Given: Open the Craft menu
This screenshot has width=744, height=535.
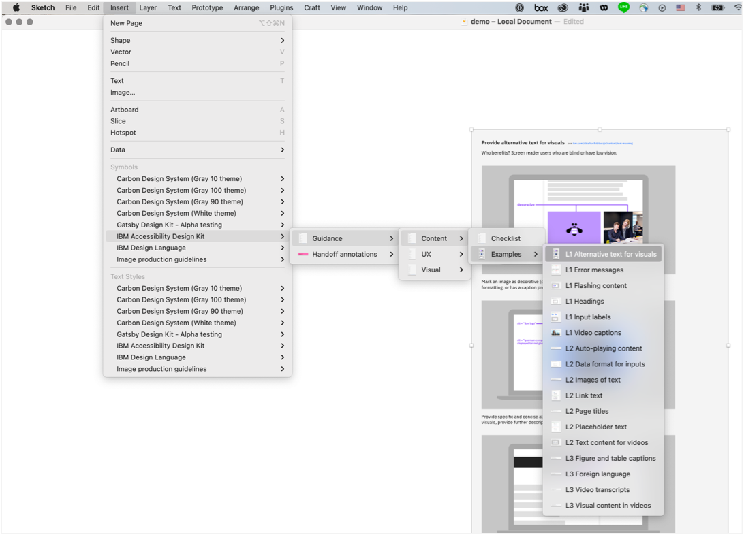Looking at the screenshot, I should (x=312, y=7).
